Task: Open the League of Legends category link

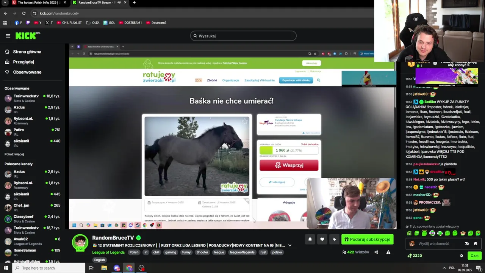Action: click(108, 253)
